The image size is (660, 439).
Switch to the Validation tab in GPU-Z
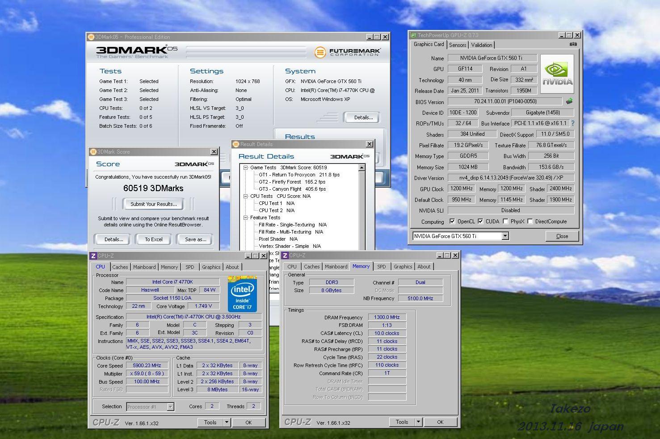coord(482,45)
